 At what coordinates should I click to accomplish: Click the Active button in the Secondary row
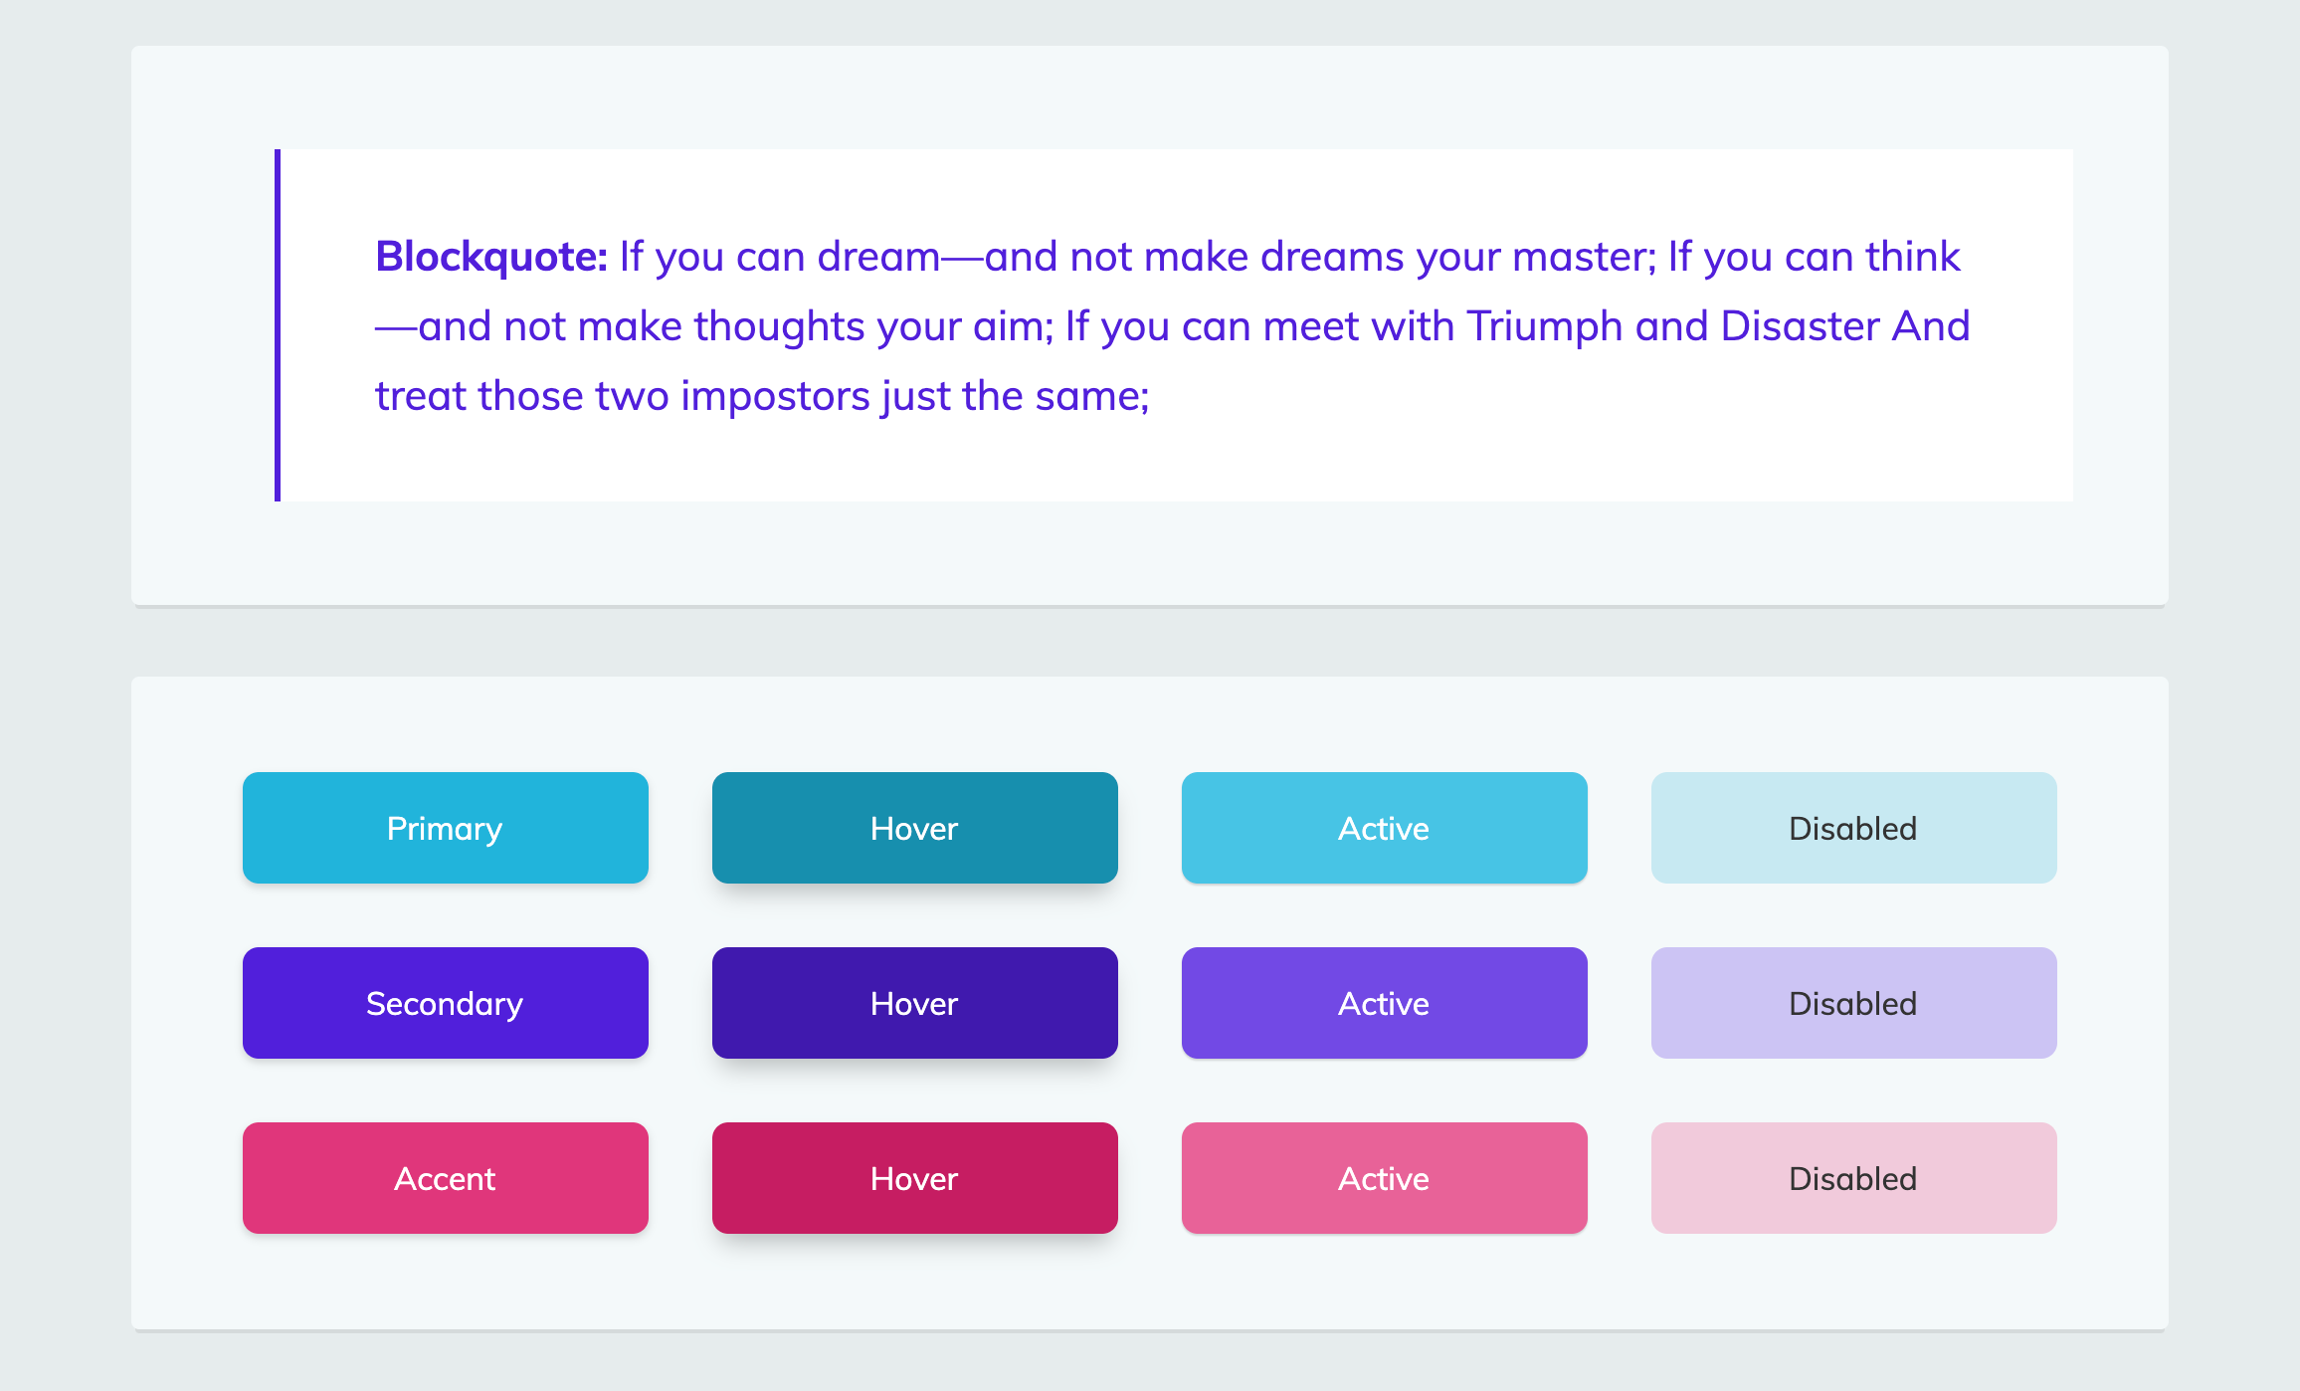pos(1384,1003)
